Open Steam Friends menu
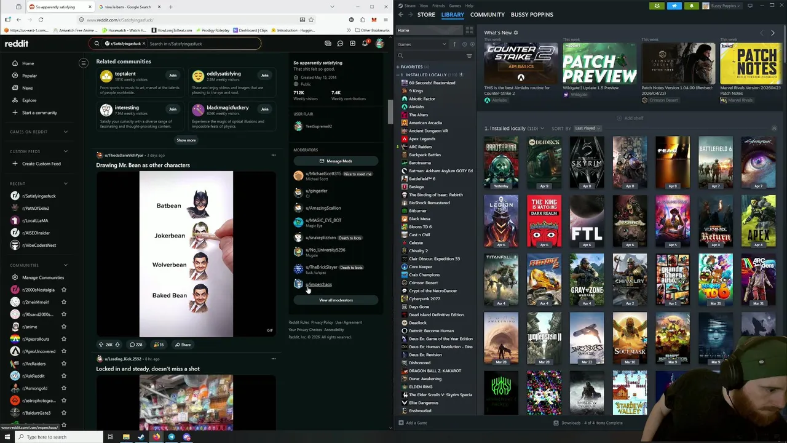This screenshot has width=787, height=443. pos(438,6)
